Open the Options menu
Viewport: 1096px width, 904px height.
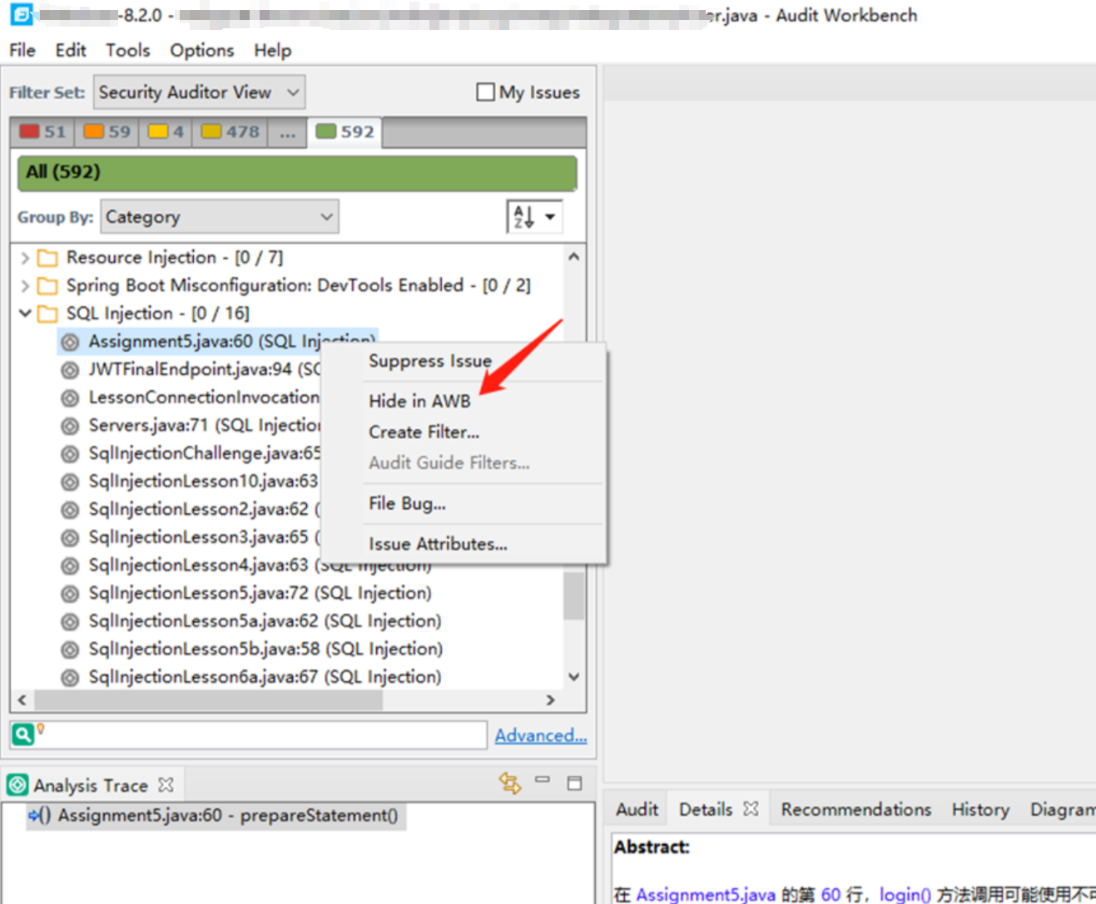(202, 51)
